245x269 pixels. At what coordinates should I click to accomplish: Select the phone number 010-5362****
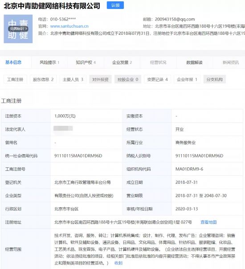click(63, 19)
